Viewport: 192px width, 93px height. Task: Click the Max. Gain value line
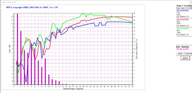click(x=184, y=8)
